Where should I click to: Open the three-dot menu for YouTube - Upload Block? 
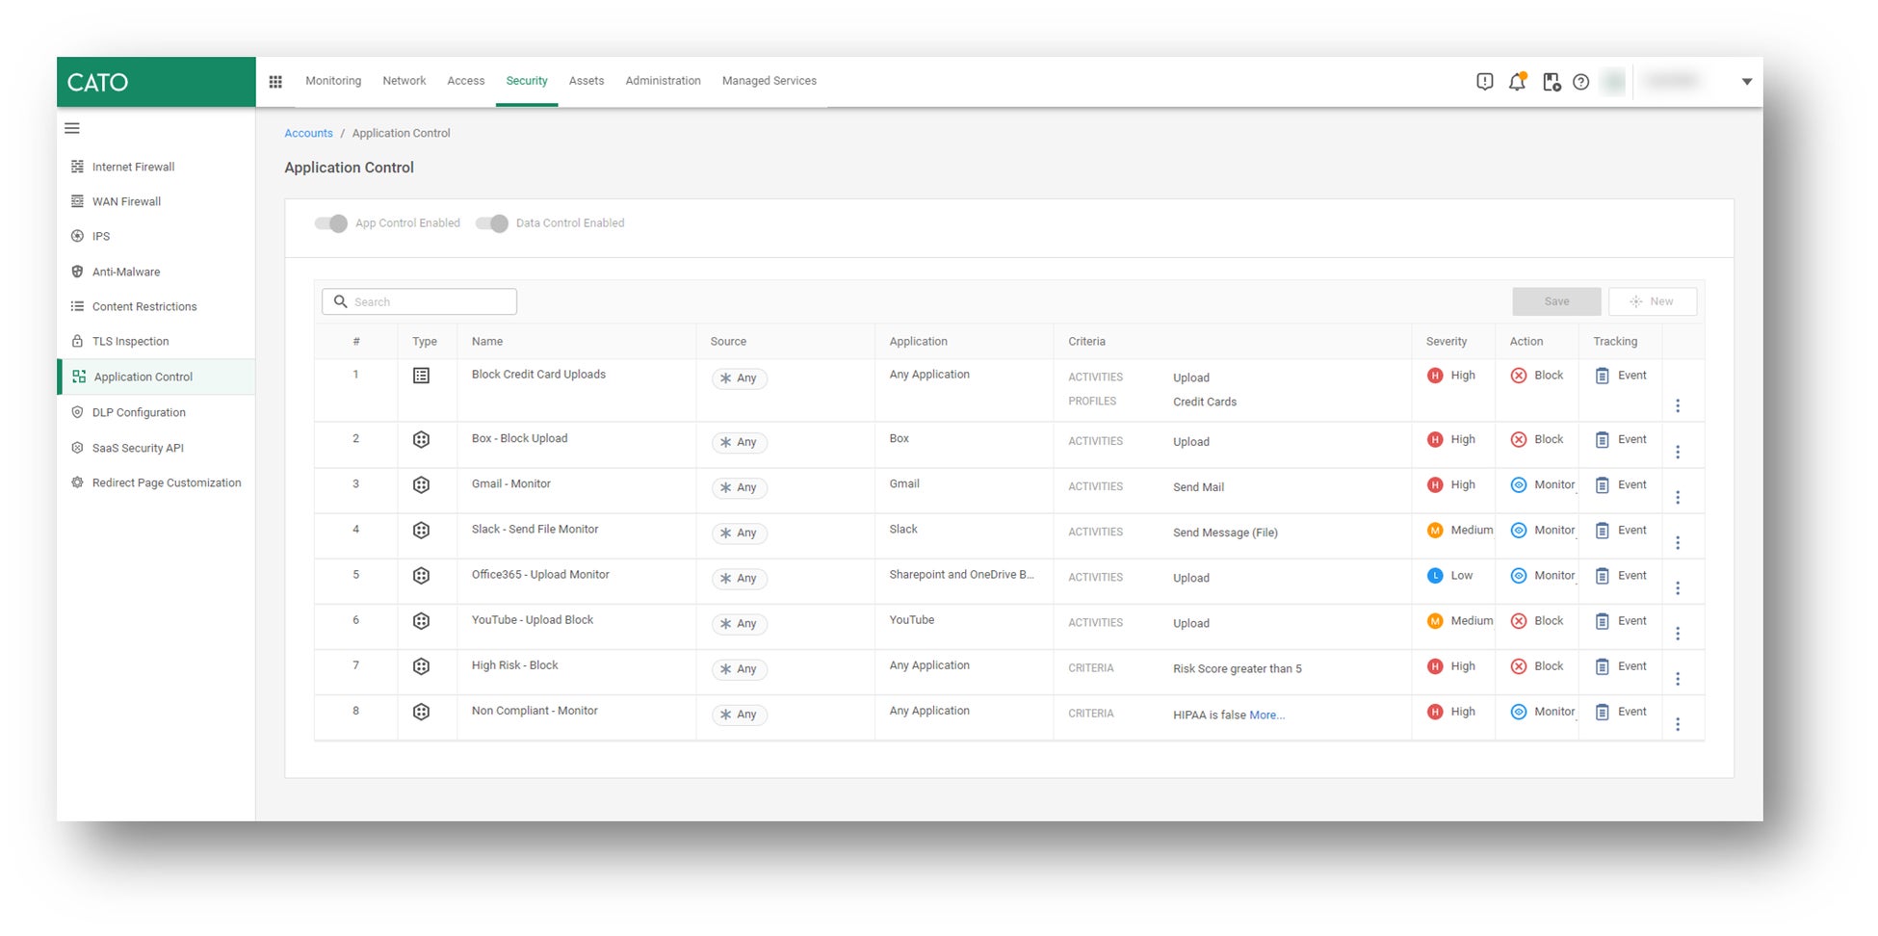(x=1678, y=634)
